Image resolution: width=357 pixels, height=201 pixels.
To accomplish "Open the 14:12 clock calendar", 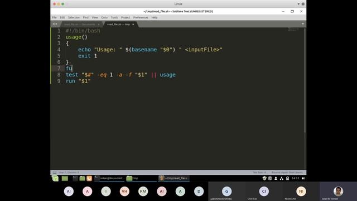I will (x=296, y=178).
